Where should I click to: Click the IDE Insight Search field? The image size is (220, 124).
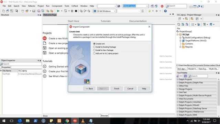[x=176, y=6]
